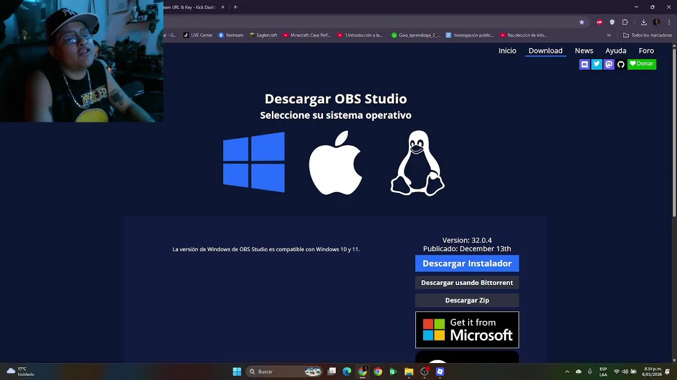The width and height of the screenshot is (677, 380).
Task: Open the Windows Start menu
Action: (x=237, y=372)
